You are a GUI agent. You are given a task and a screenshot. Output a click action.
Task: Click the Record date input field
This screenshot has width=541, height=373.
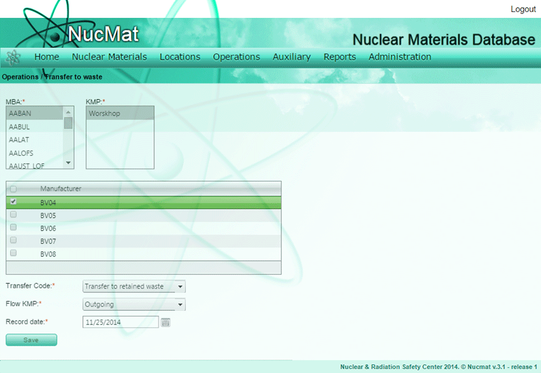point(120,323)
